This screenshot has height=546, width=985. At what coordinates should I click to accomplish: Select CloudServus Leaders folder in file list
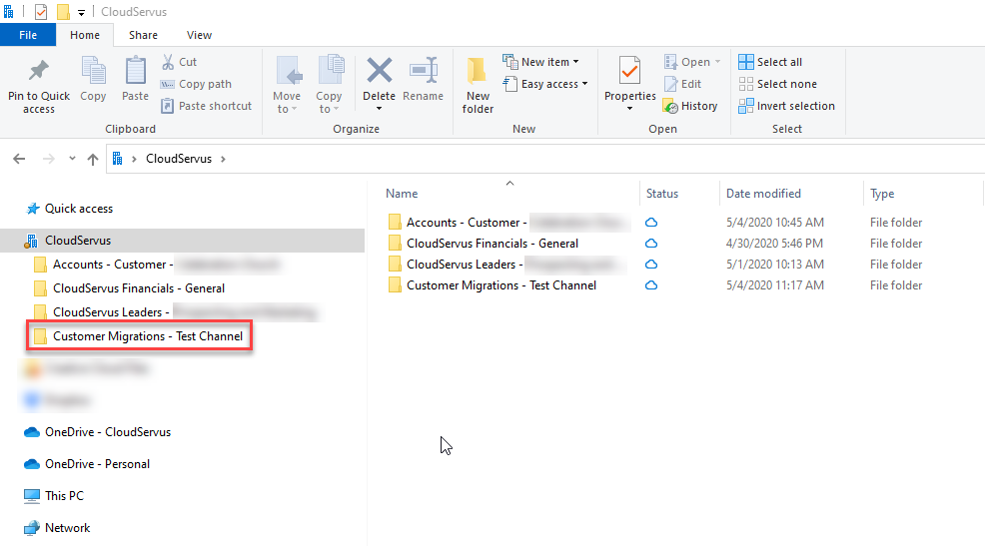coord(465,265)
